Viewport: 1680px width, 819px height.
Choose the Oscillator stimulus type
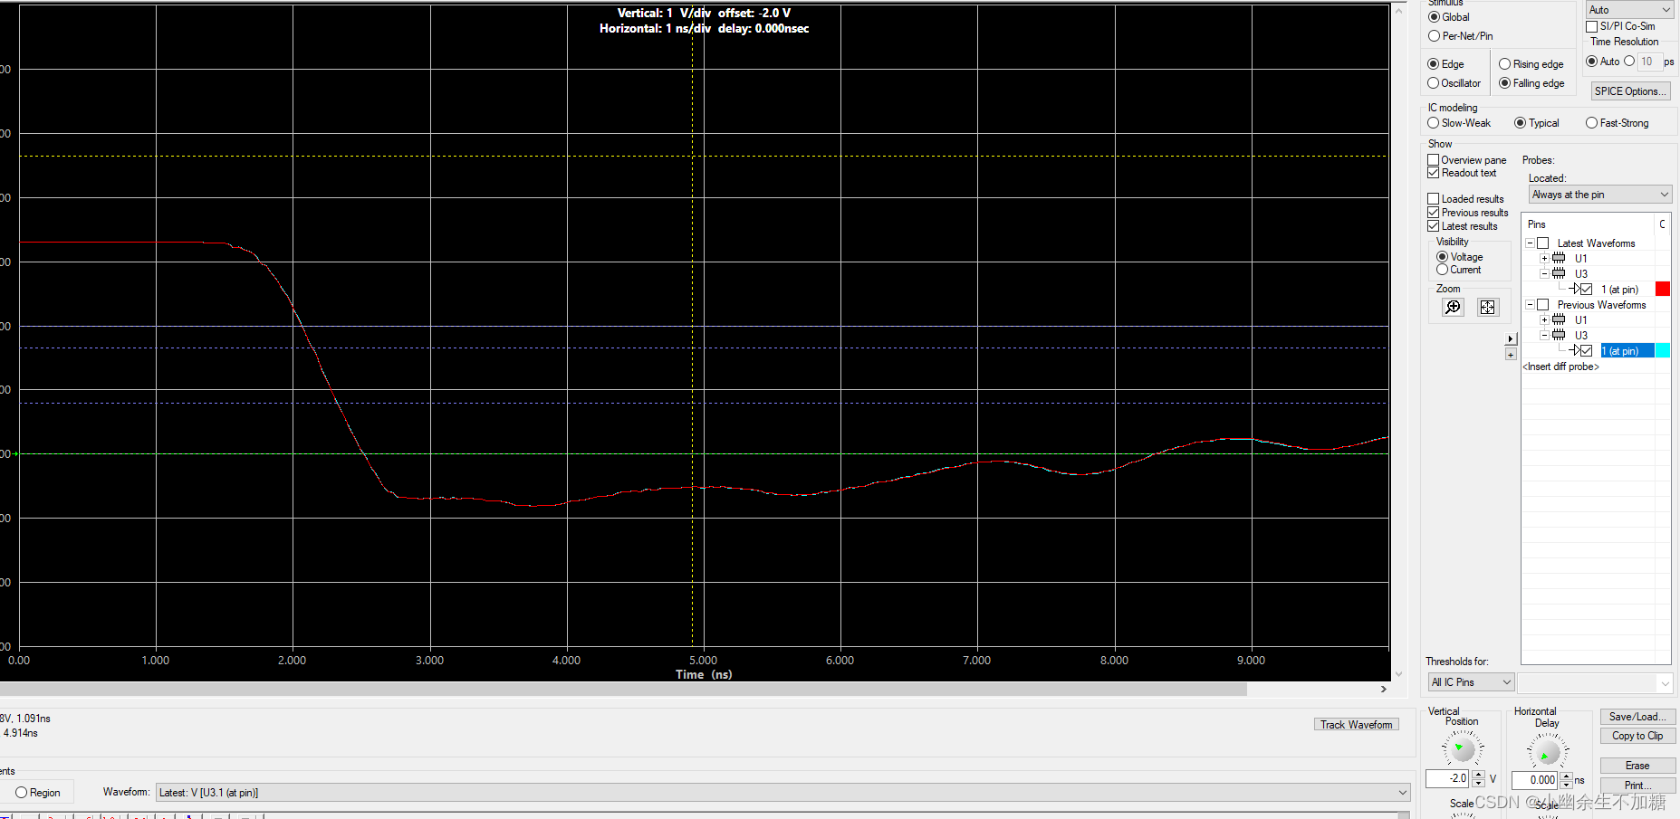pyautogui.click(x=1434, y=83)
